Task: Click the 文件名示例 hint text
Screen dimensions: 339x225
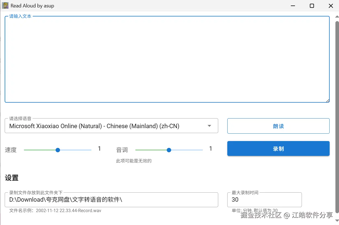Action: [55, 211]
